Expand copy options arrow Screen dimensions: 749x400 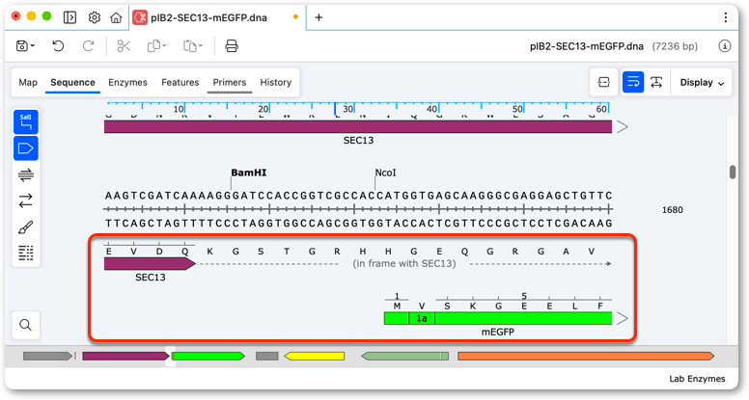[164, 46]
